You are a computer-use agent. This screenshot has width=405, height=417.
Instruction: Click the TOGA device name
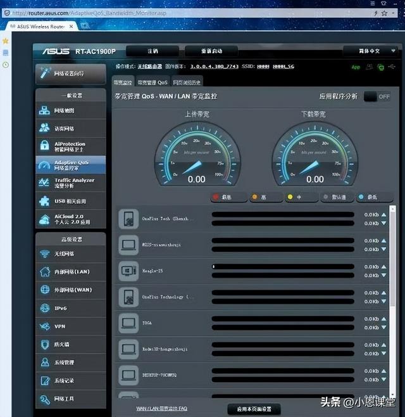point(147,323)
